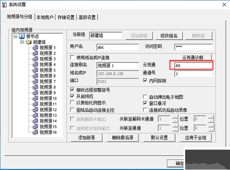Uncheck the 开启预览 checkbox
Screen dimensions: 230x170
pos(72,96)
